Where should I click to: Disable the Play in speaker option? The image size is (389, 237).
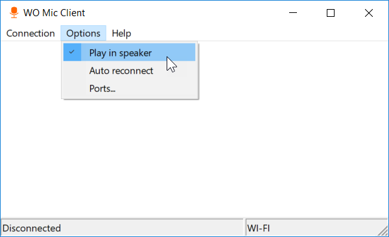click(x=129, y=52)
